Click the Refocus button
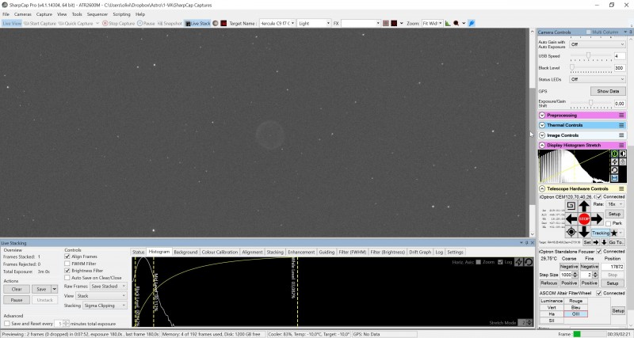Image resolution: width=634 pixels, height=338 pixels. click(x=548, y=283)
